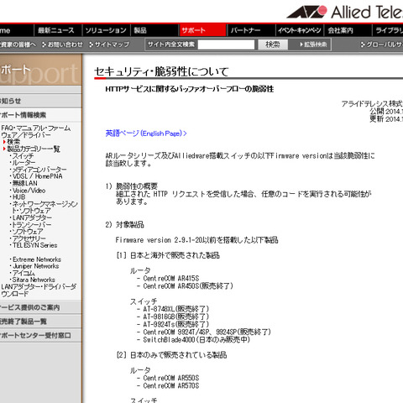
Task: Open HUB category link
Action: pos(18,197)
